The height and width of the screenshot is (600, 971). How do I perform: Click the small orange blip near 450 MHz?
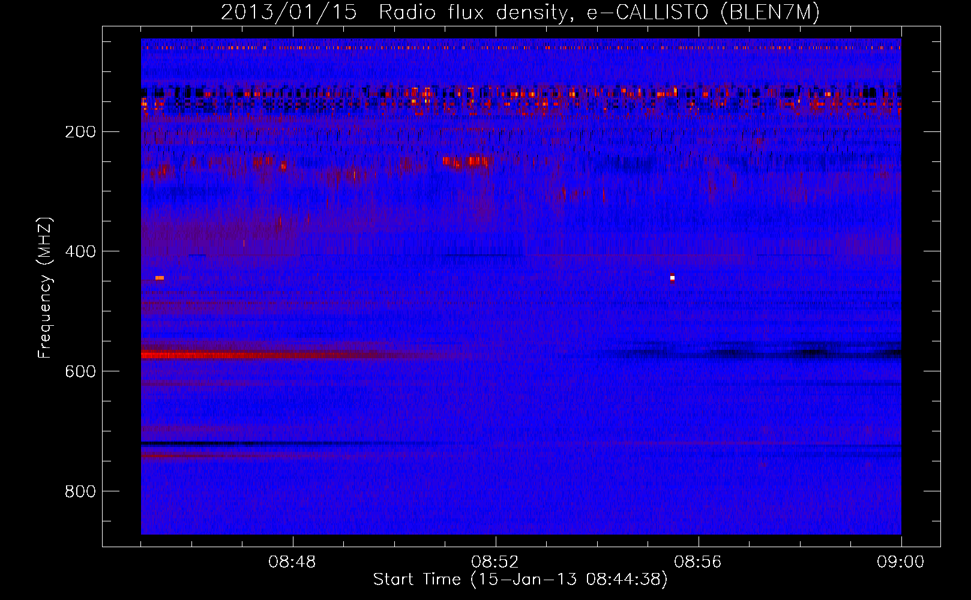coord(160,278)
